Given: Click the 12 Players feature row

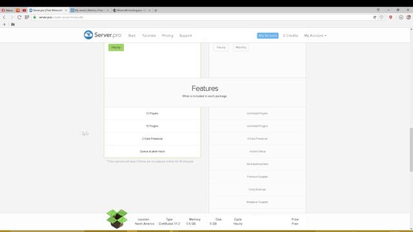Looking at the screenshot, I should point(152,113).
